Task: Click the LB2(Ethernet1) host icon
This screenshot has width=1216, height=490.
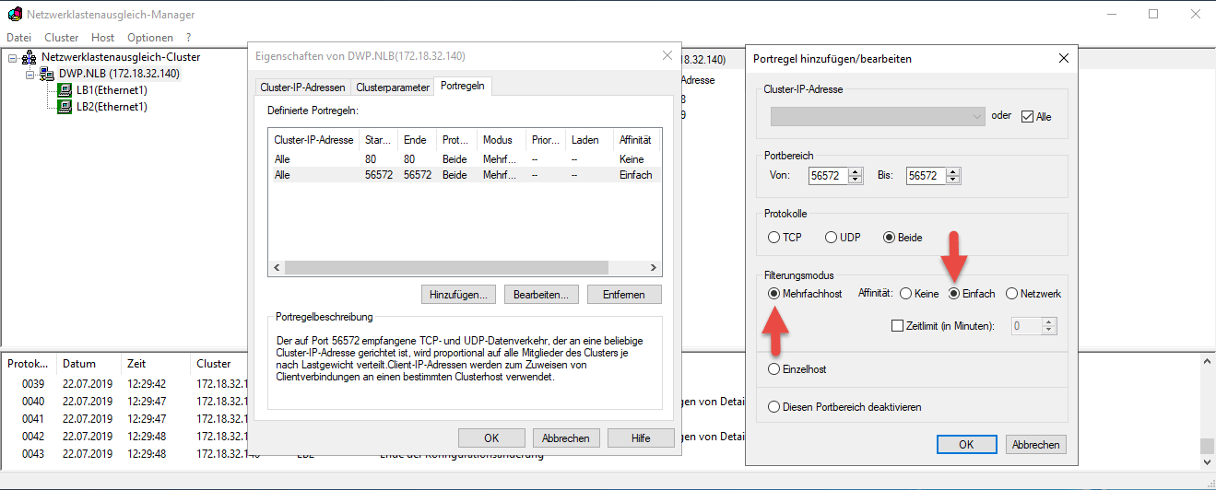Action: [x=65, y=107]
